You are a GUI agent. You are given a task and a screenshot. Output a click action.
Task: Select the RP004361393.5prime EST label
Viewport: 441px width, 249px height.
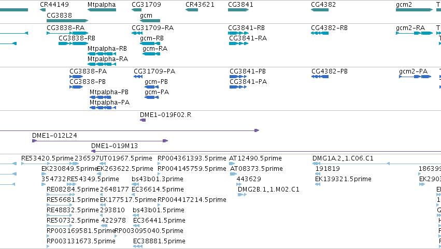pyautogui.click(x=192, y=158)
